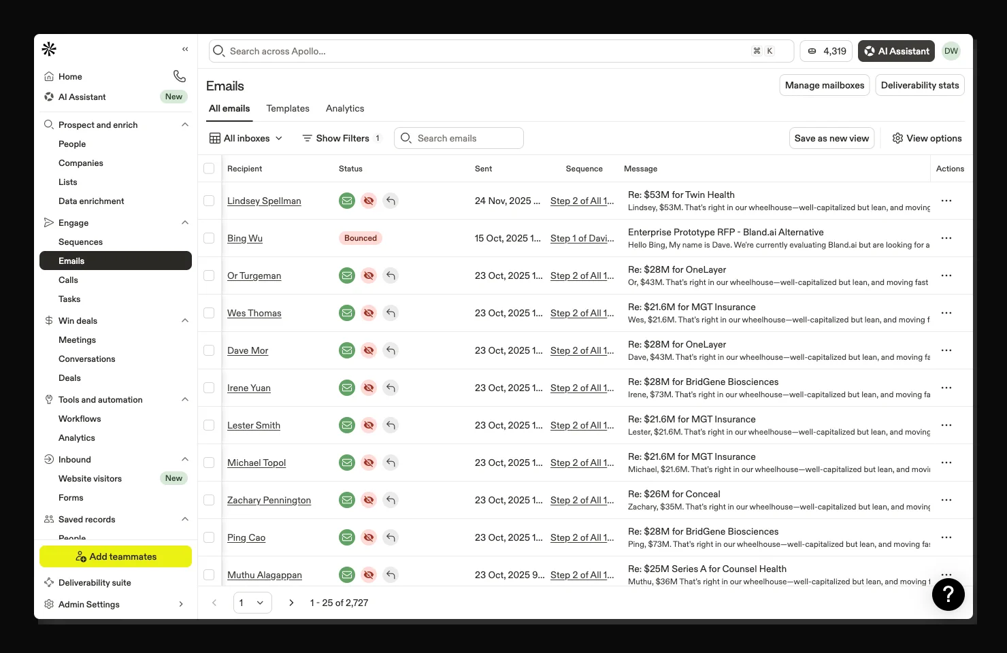Screen dimensions: 1007x653
Task: Click the reply icon for Lester Smith
Action: (x=391, y=425)
